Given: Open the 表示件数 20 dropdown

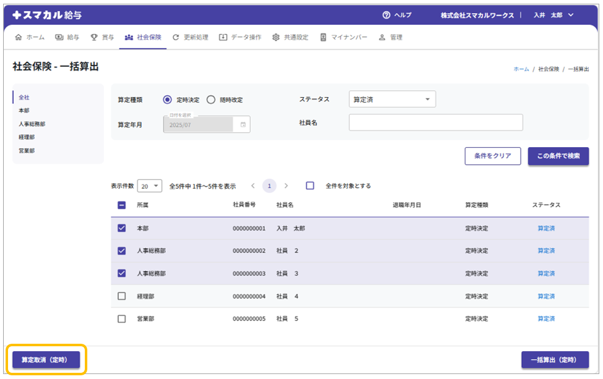Looking at the screenshot, I should point(149,185).
